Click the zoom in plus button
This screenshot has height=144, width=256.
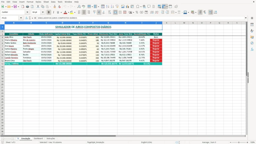[x=247, y=142]
